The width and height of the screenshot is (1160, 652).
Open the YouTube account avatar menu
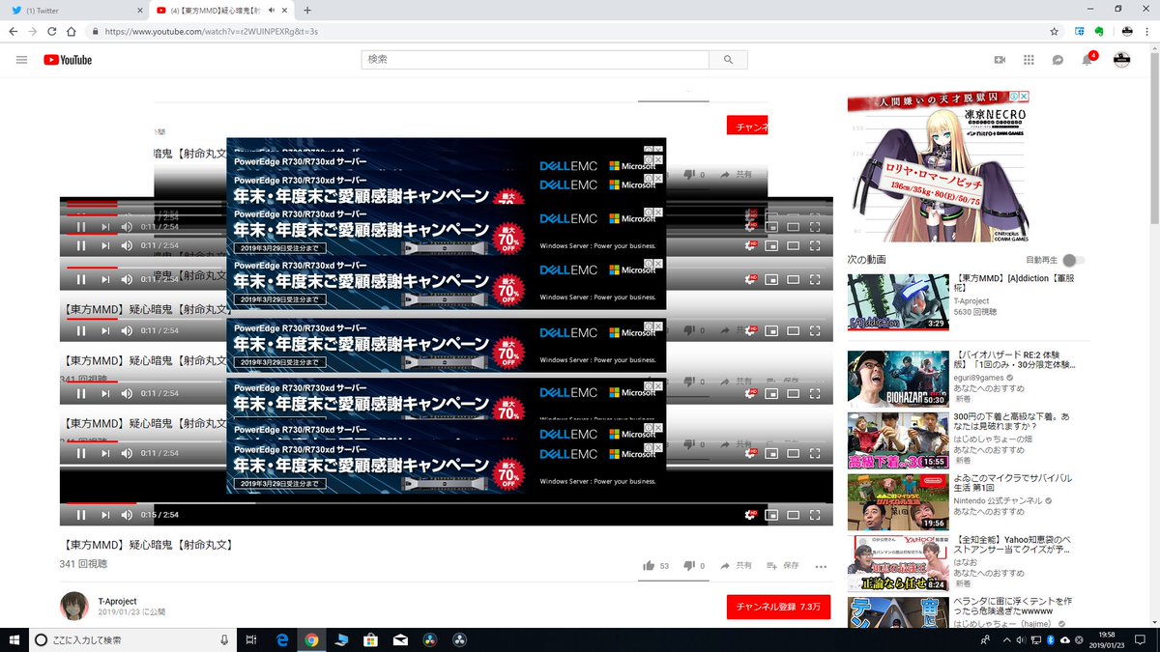tap(1121, 60)
